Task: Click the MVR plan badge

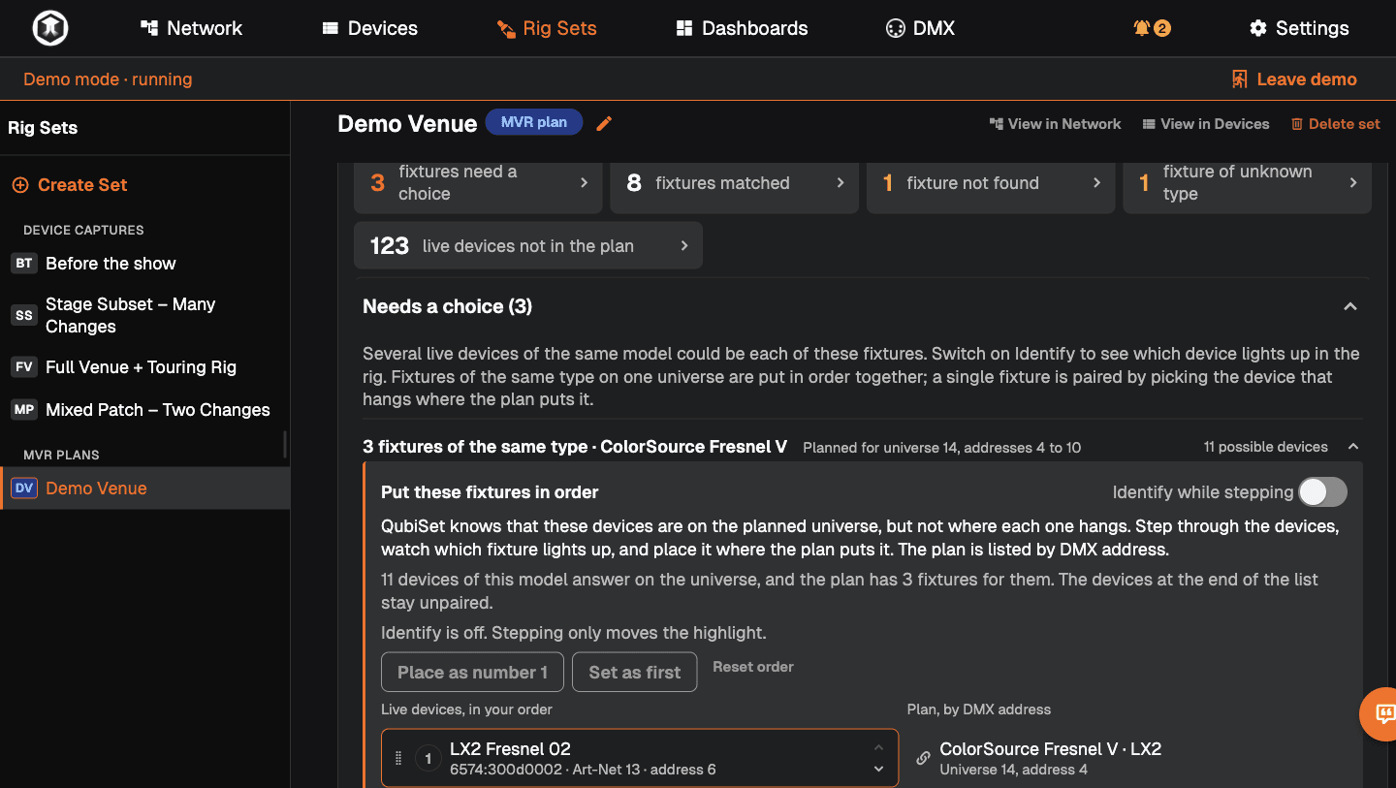Action: tap(534, 122)
